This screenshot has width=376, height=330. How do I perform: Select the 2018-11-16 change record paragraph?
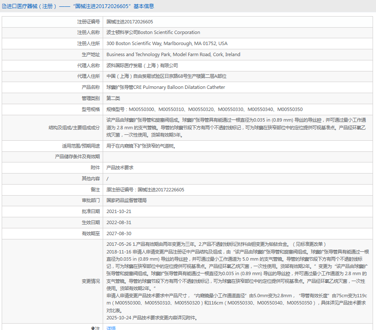[237, 270]
